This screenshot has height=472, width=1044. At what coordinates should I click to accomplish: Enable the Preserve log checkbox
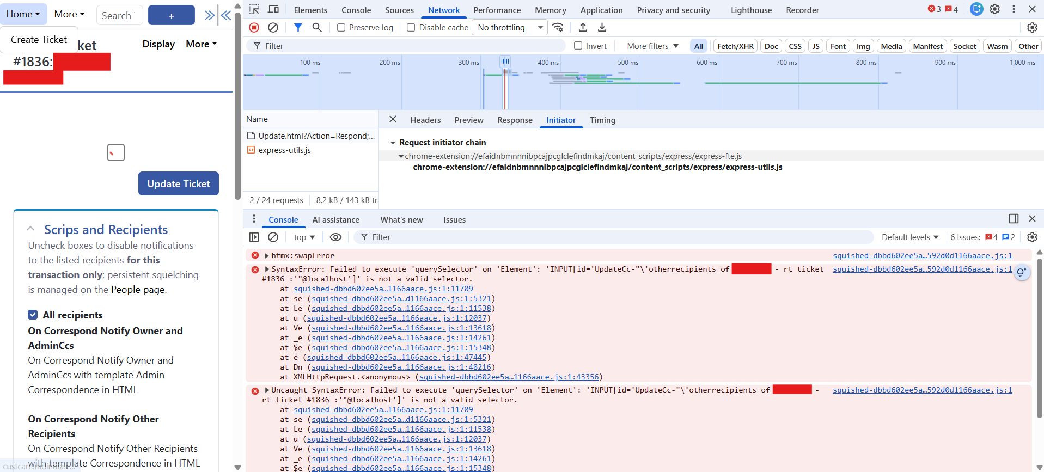click(341, 28)
